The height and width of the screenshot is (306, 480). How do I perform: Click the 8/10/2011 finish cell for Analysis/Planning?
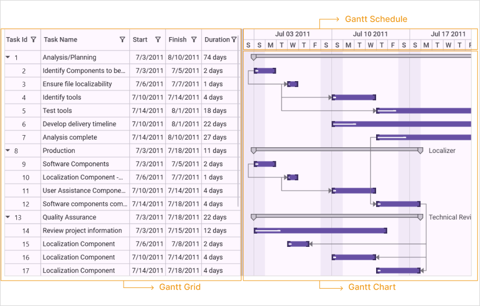(183, 57)
